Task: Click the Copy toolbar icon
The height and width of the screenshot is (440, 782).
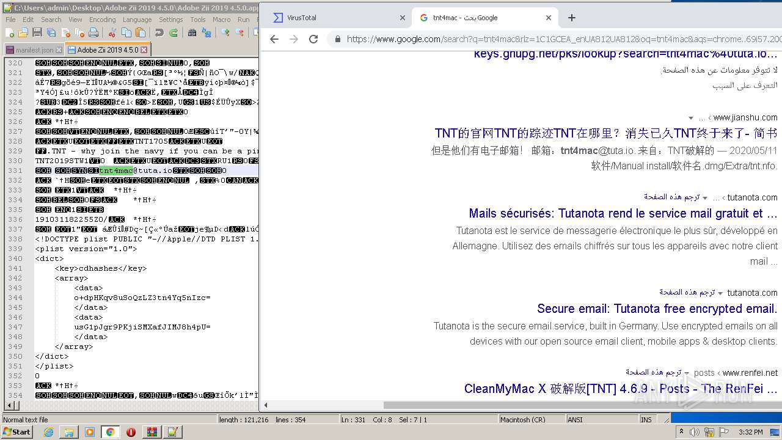Action: (126, 32)
